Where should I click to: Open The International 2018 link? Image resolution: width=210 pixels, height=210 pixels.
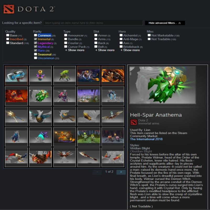[146, 139]
